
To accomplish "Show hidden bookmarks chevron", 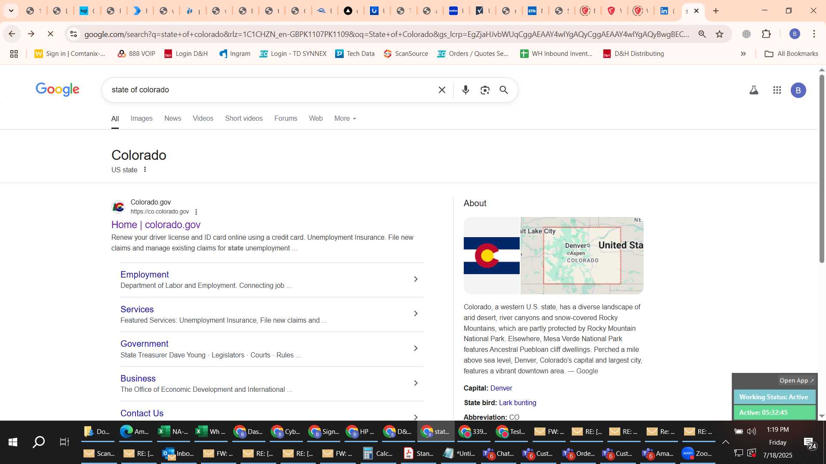I will 743,54.
